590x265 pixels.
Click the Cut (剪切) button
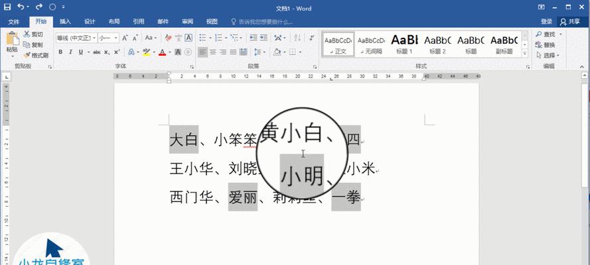pos(33,34)
